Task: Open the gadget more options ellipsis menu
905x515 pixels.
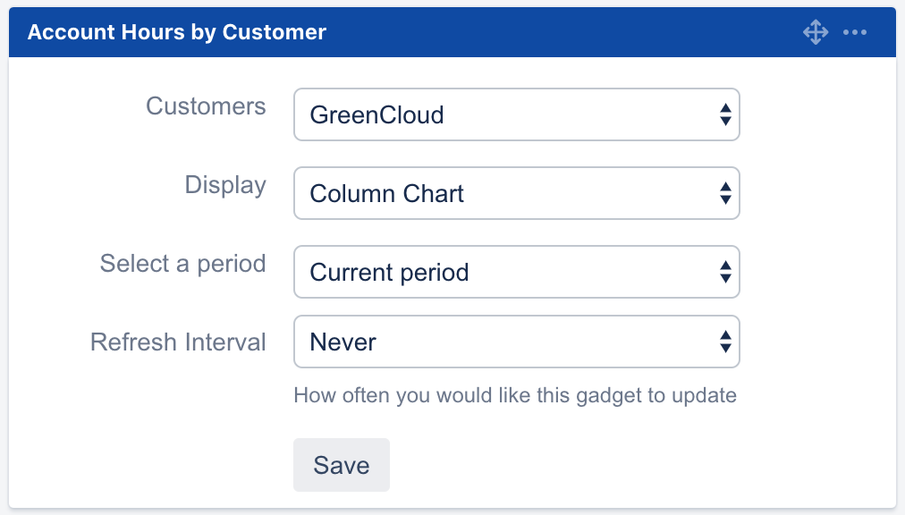Action: pyautogui.click(x=855, y=33)
